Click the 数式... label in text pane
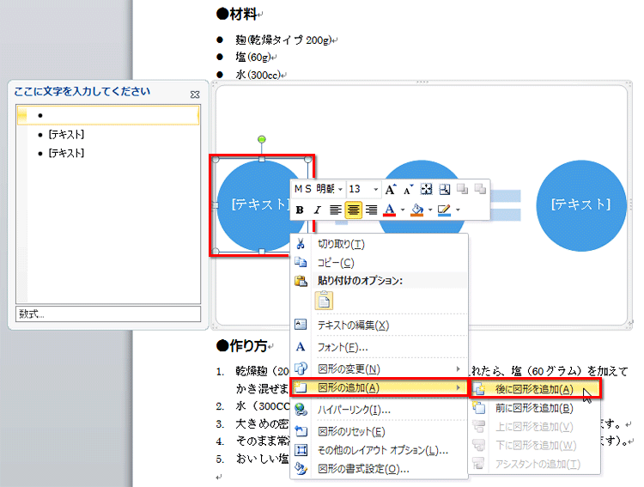Screen dimensions: 644x487 point(31,314)
